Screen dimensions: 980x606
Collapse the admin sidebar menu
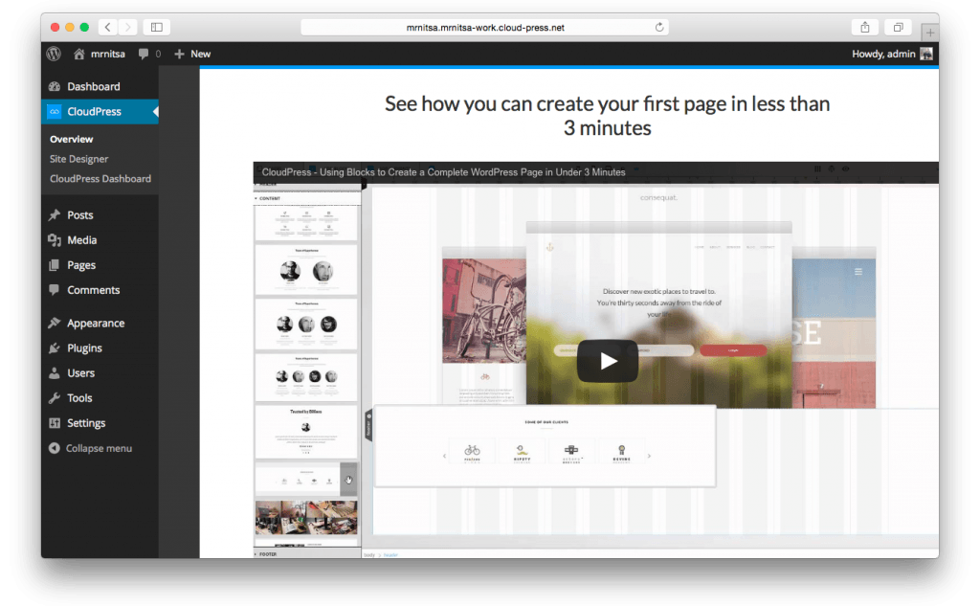pos(98,449)
